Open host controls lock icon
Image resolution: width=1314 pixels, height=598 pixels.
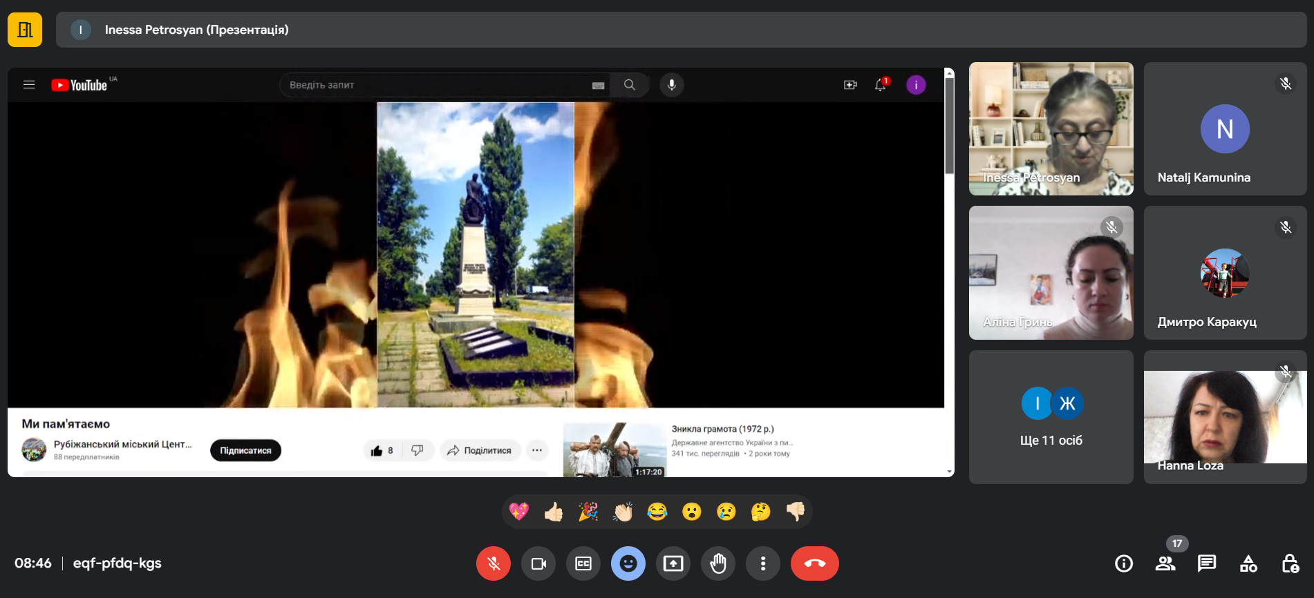[1290, 563]
